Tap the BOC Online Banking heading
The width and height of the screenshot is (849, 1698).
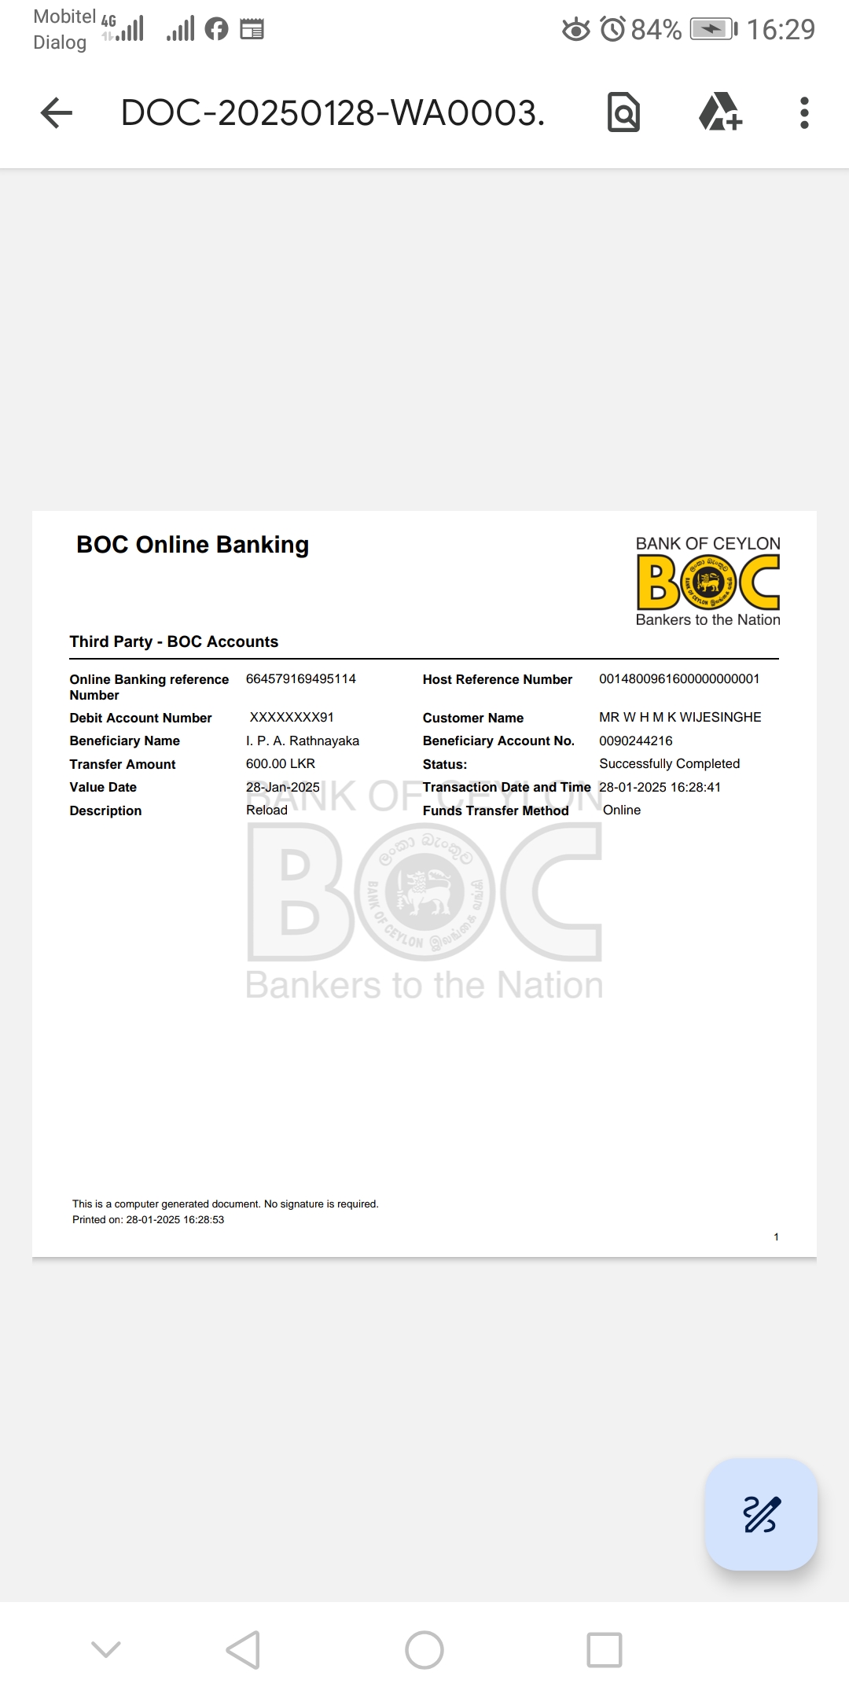[x=193, y=545]
